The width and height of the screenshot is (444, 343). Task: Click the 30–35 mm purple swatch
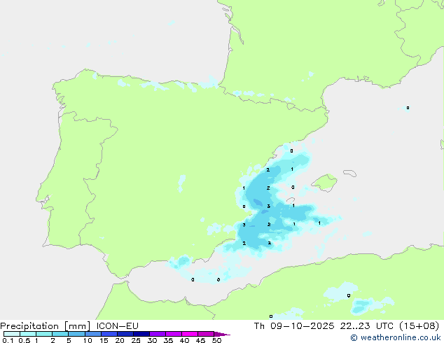158,334
